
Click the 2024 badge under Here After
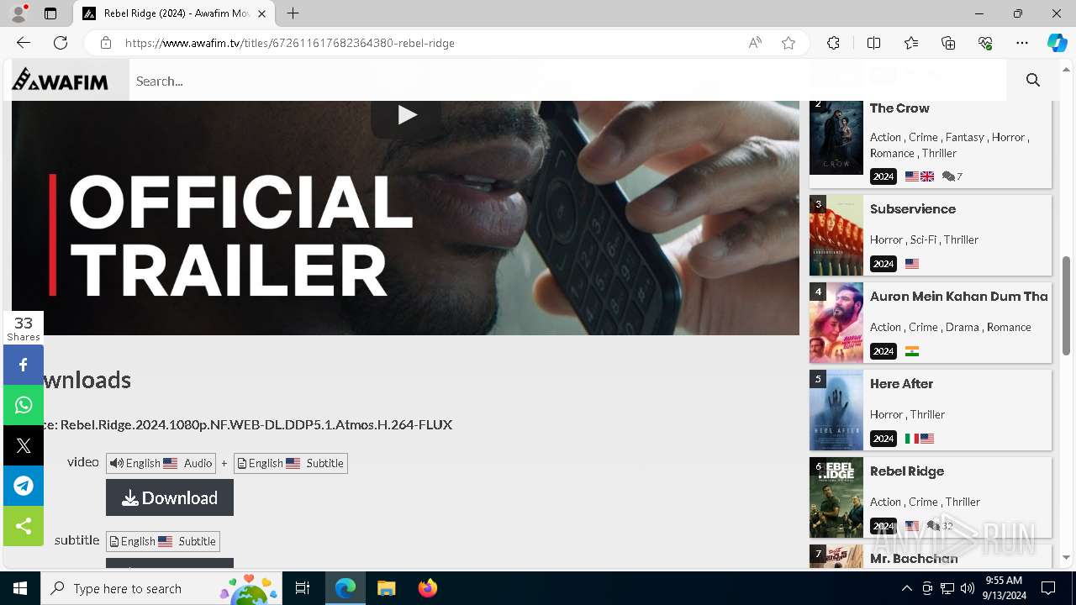[x=883, y=439]
